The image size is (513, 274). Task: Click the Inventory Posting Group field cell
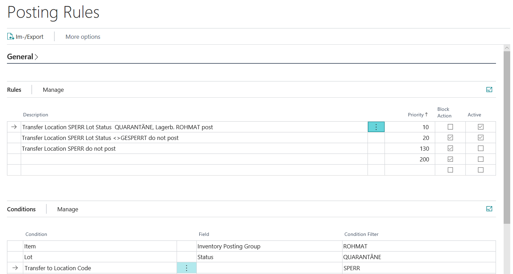(269, 246)
